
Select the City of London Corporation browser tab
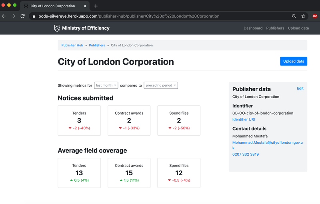(55, 6)
